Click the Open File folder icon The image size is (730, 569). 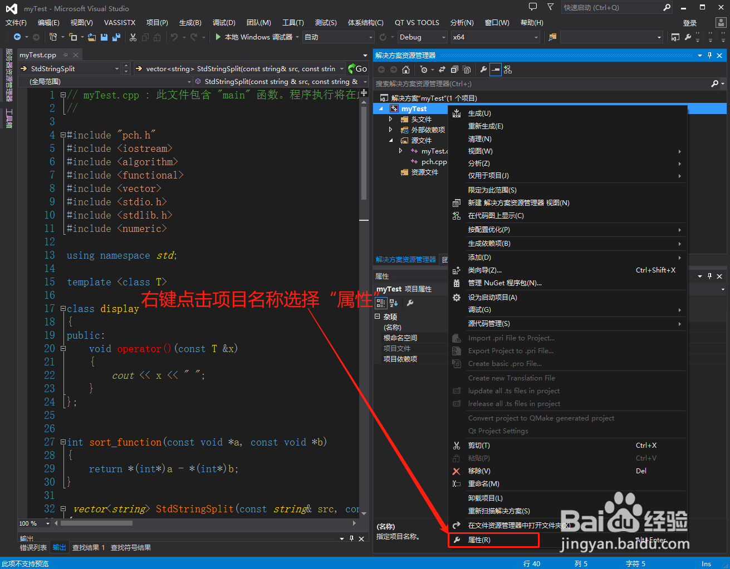(91, 37)
